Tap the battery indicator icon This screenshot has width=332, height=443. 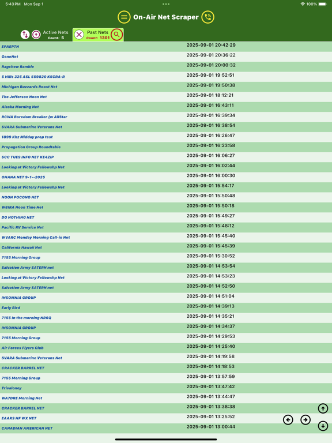point(323,4)
